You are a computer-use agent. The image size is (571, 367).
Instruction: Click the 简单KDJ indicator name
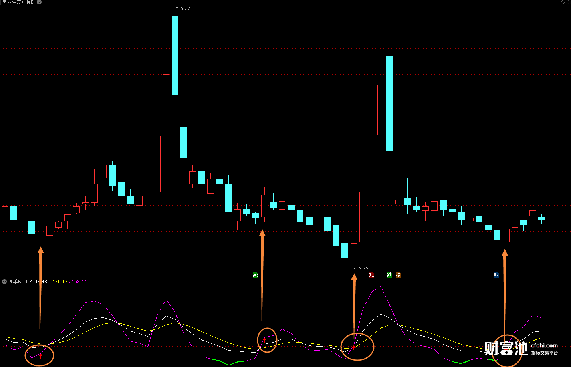click(x=18, y=282)
